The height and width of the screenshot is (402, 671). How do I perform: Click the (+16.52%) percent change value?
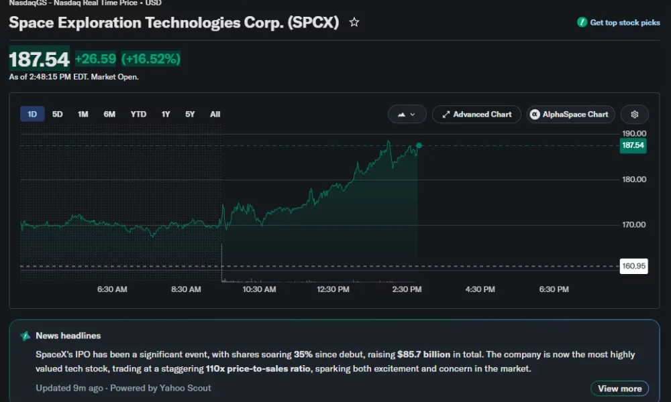[150, 58]
